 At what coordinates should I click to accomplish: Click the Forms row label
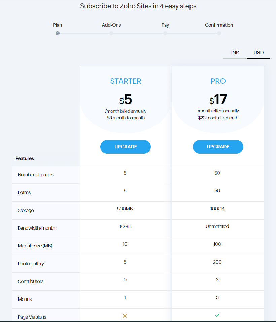click(24, 192)
